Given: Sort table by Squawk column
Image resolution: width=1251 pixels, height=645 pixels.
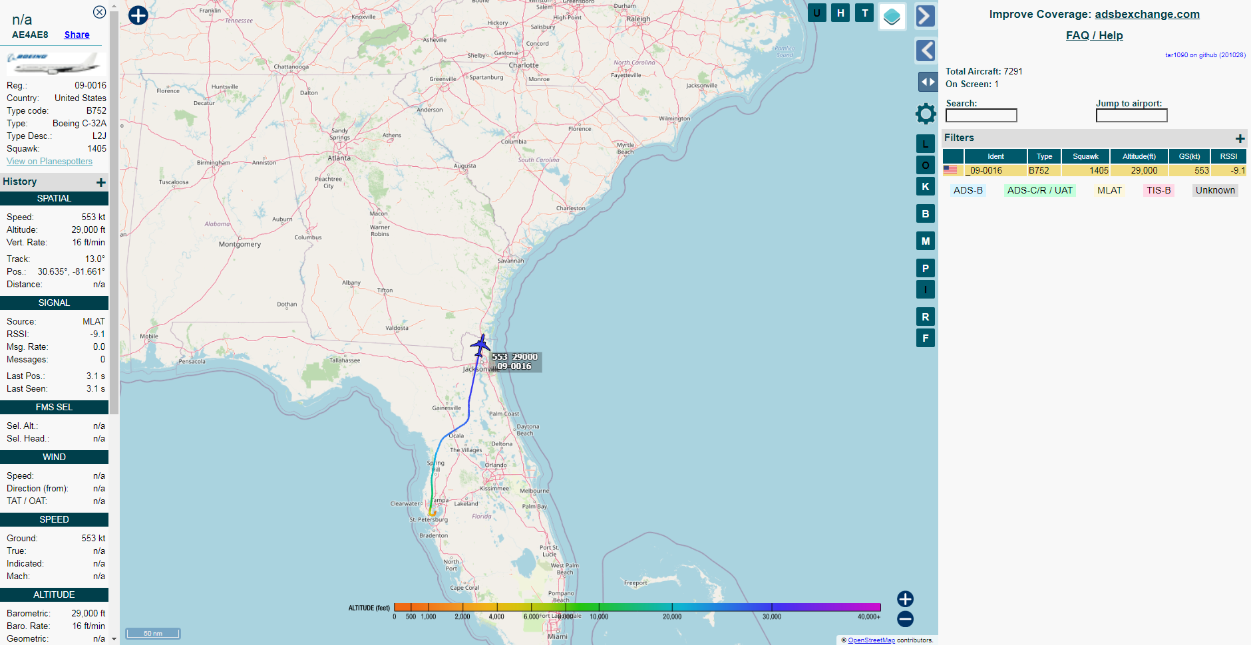Looking at the screenshot, I should point(1085,156).
